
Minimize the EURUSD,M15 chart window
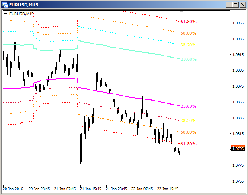click(229, 5)
